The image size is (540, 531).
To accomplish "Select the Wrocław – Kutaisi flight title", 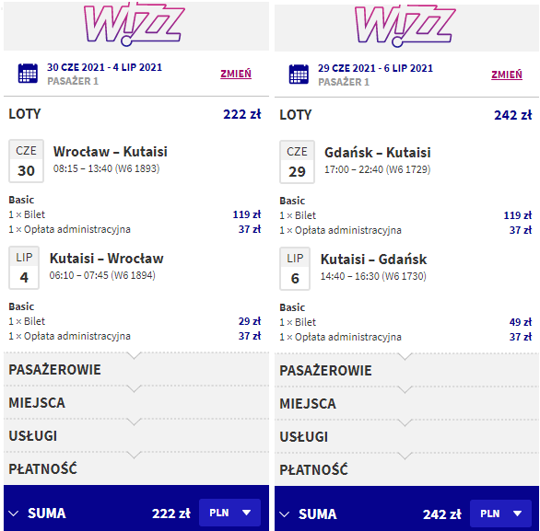I will (111, 152).
